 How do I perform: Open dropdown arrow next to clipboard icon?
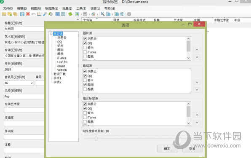click(x=112, y=14)
